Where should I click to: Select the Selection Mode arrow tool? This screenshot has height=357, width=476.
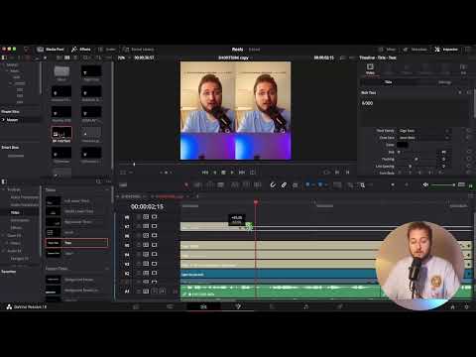click(186, 185)
